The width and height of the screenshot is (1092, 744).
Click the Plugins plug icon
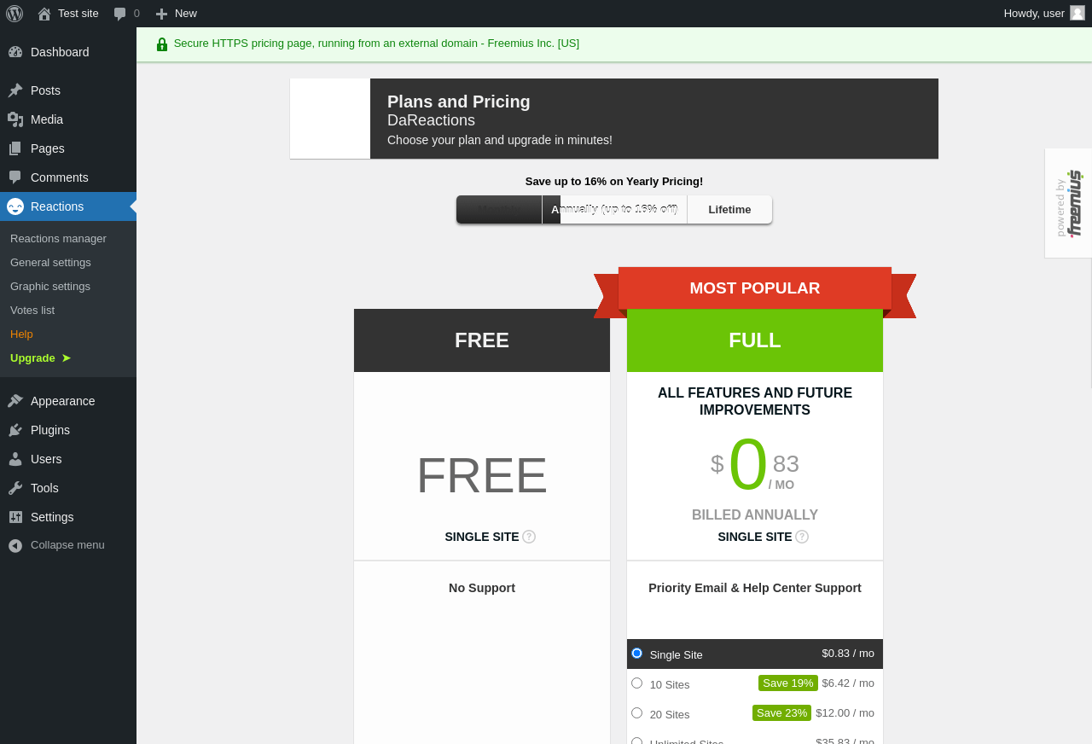tap(15, 430)
